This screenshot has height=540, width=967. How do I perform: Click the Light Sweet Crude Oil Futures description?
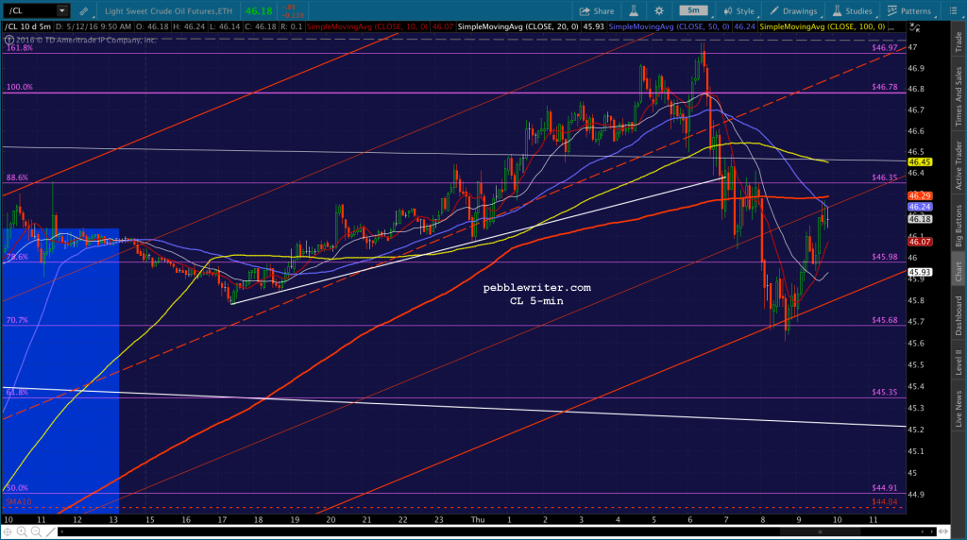pos(168,11)
